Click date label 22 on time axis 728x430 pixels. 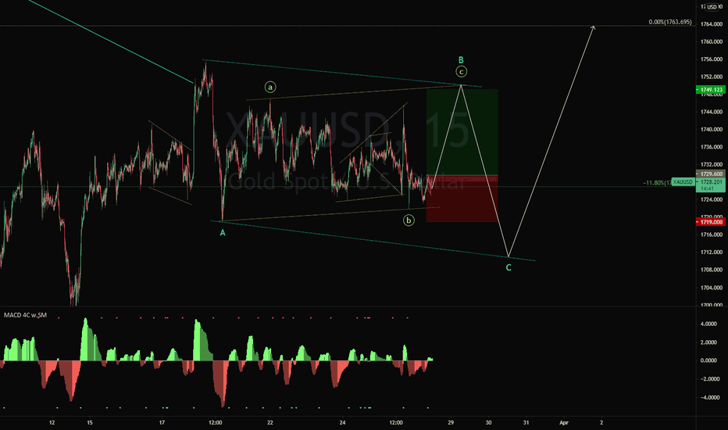[x=270, y=423]
